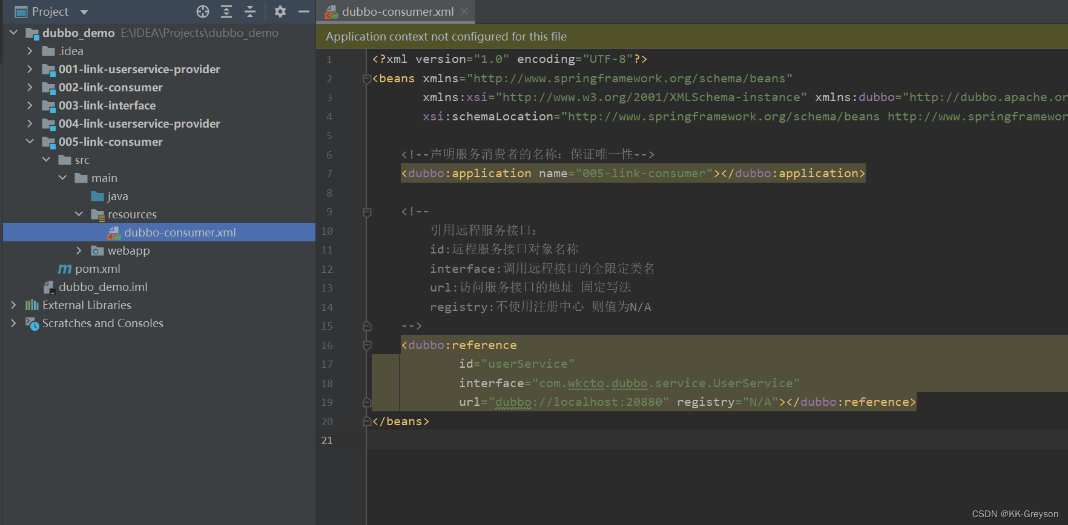Click the dubbo-consumer.xml tab file icon
The image size is (1068, 525).
pos(331,11)
